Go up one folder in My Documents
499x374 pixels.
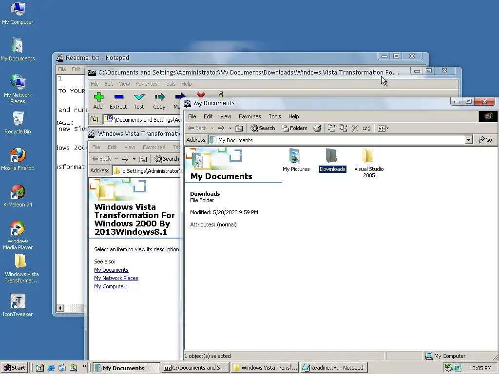[x=239, y=128]
